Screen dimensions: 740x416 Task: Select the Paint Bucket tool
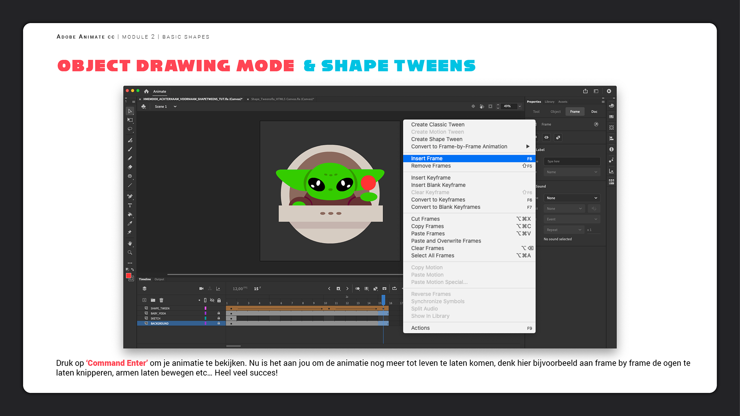click(130, 215)
